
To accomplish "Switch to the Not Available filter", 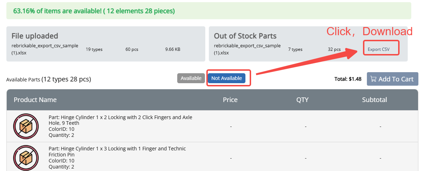I will pyautogui.click(x=226, y=78).
